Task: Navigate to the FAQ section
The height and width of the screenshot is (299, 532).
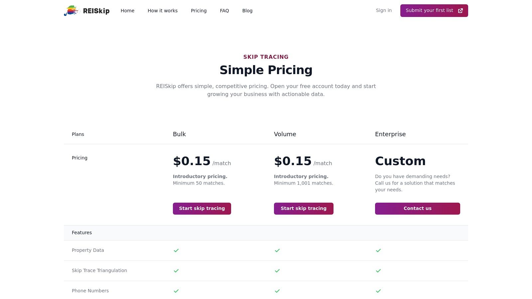Action: pos(224,11)
